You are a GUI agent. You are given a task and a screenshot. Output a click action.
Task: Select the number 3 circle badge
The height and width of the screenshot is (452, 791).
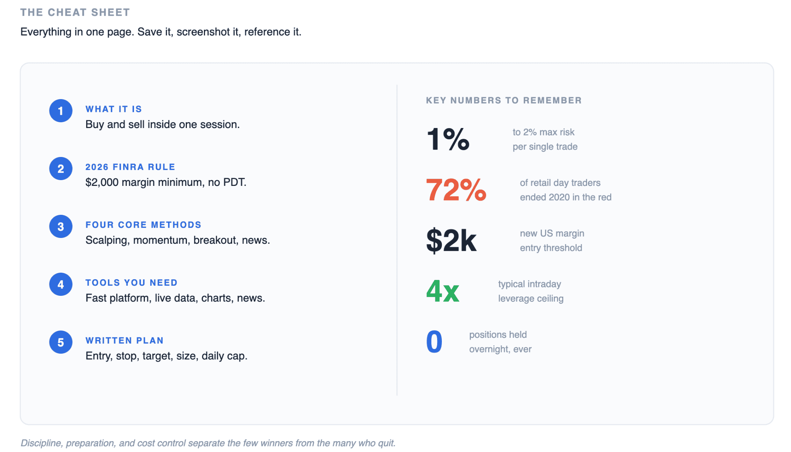tap(61, 226)
